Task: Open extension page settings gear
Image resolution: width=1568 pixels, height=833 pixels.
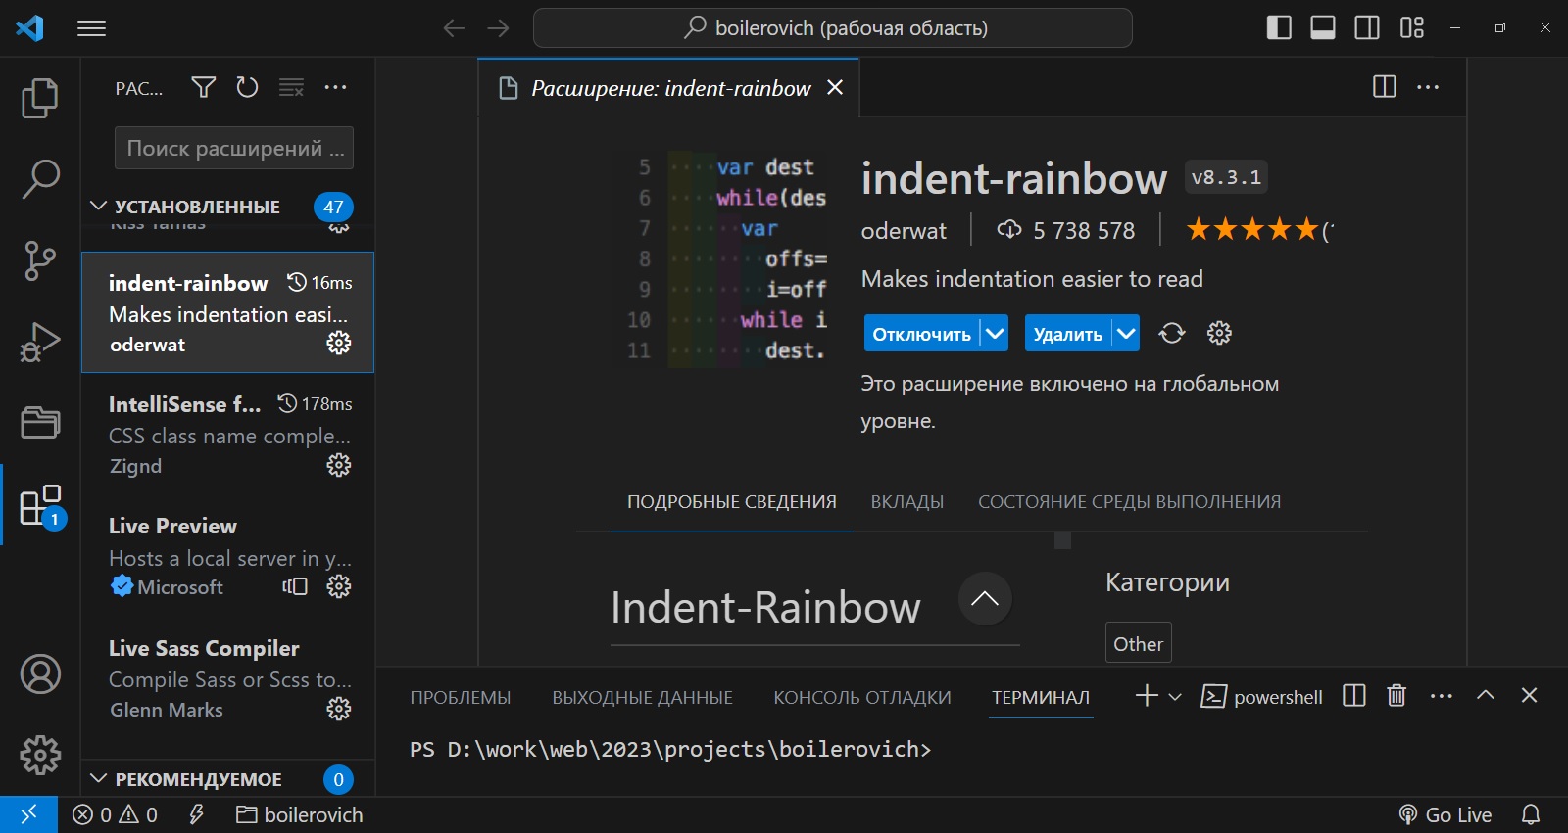Action: click(1219, 333)
